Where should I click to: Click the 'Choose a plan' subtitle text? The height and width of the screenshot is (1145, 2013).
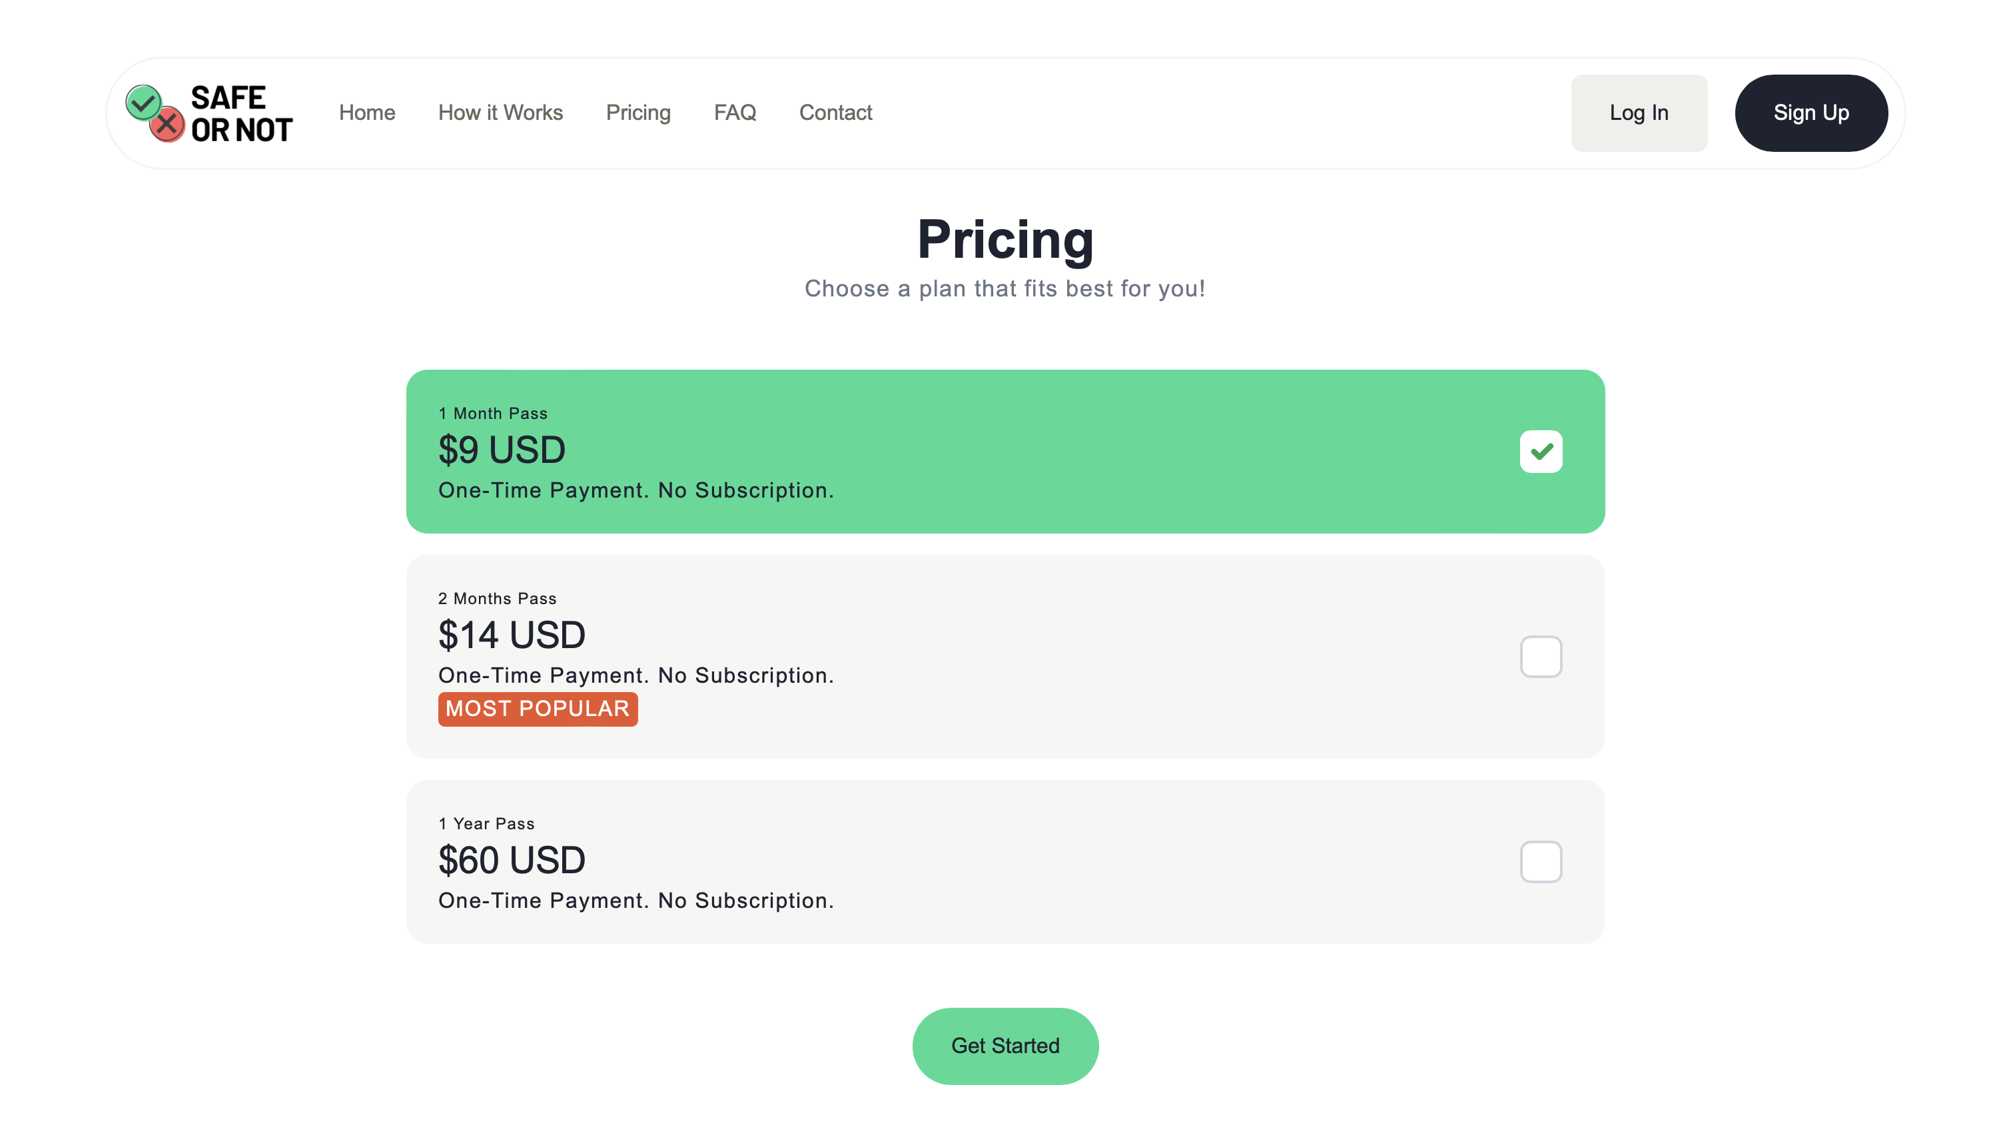pos(1005,288)
